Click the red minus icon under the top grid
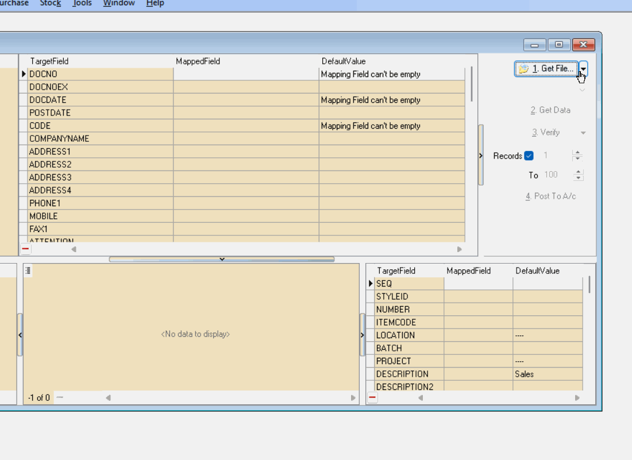Screen dimensions: 632x460 point(26,249)
